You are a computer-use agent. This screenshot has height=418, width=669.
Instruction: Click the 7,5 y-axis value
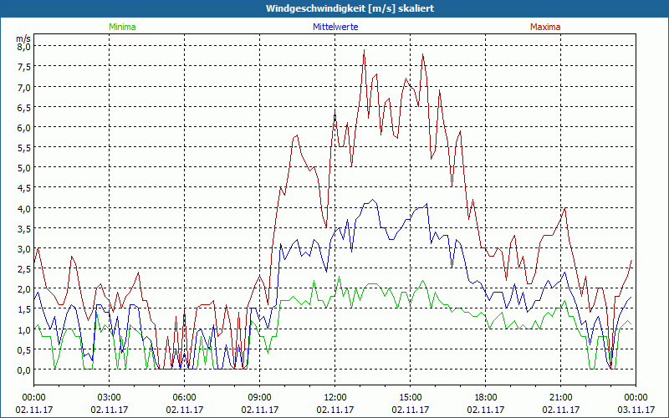tap(23, 67)
